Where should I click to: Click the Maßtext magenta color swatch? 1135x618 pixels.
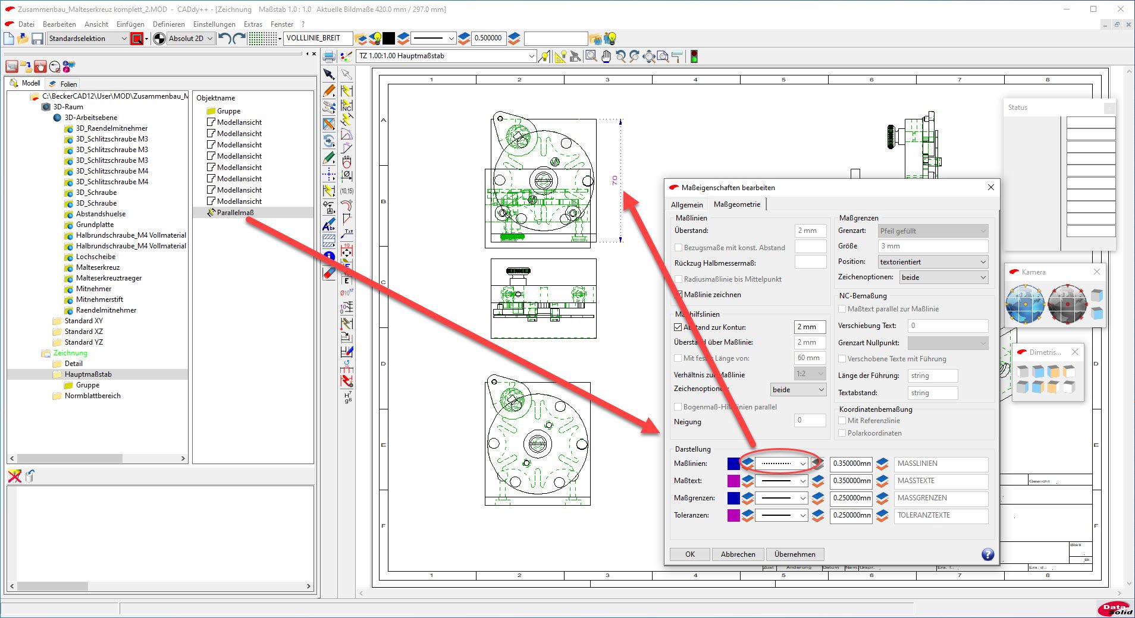click(733, 481)
